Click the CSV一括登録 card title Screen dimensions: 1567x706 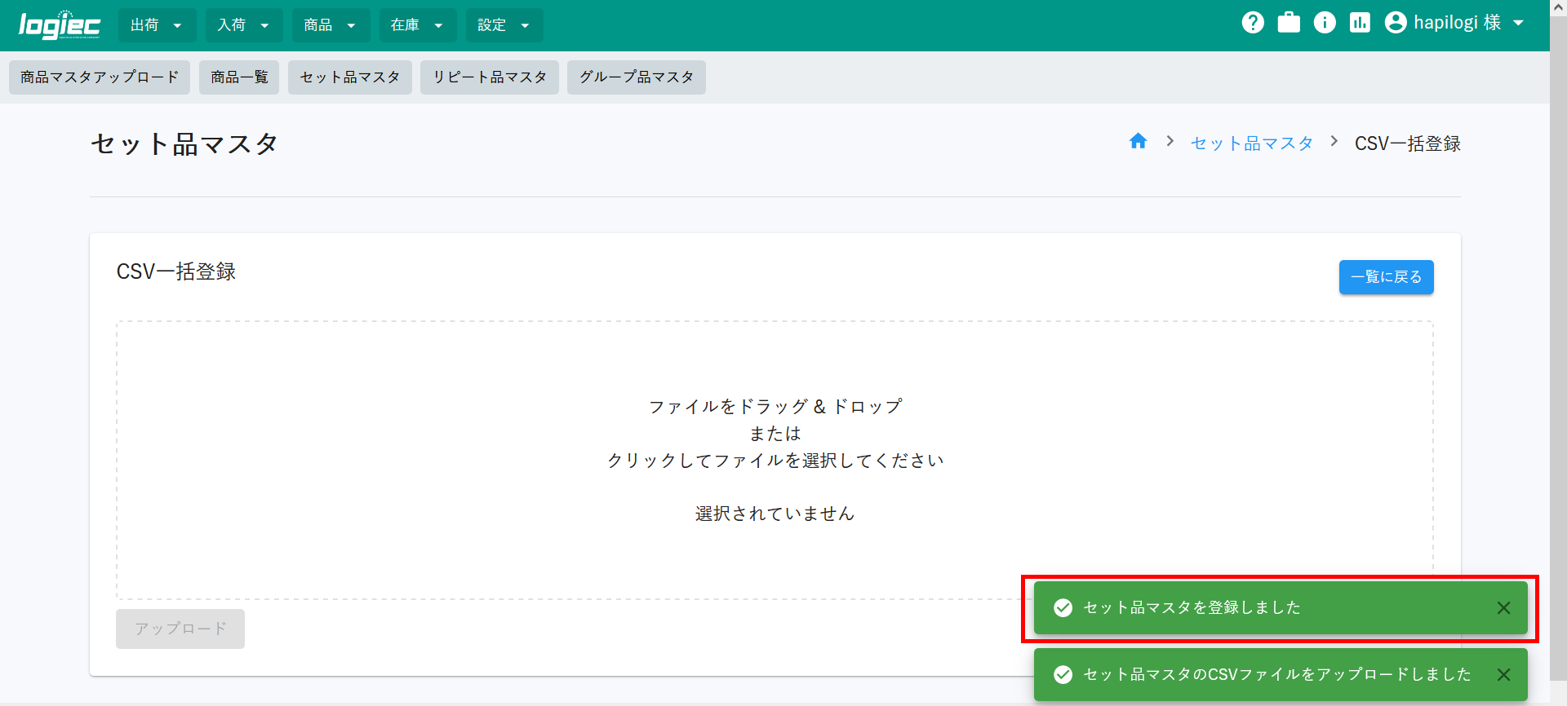click(176, 271)
